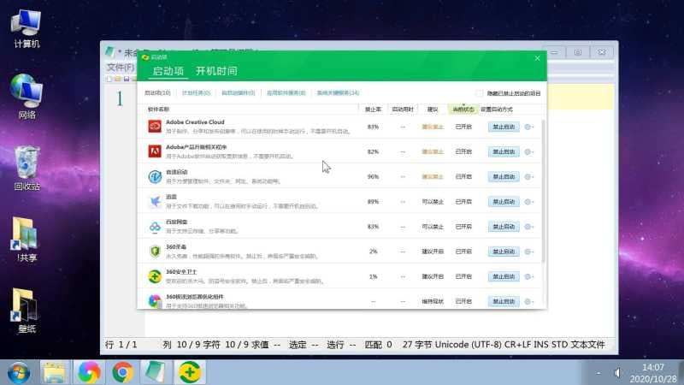Viewport: 684px width, 385px height.
Task: Click 禁止启动 for 360杀毒
Action: coord(504,252)
